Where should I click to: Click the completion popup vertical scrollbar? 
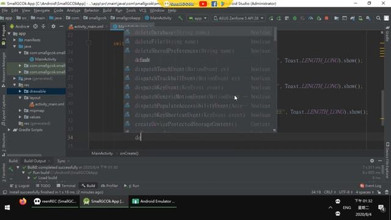[275, 34]
